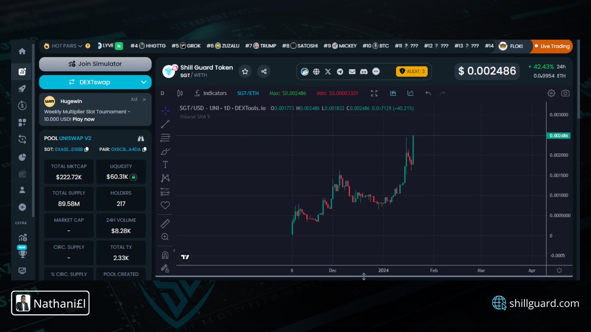Select hot pair #10 BTC
Image resolution: width=591 pixels, height=332 pixels.
tap(375, 46)
